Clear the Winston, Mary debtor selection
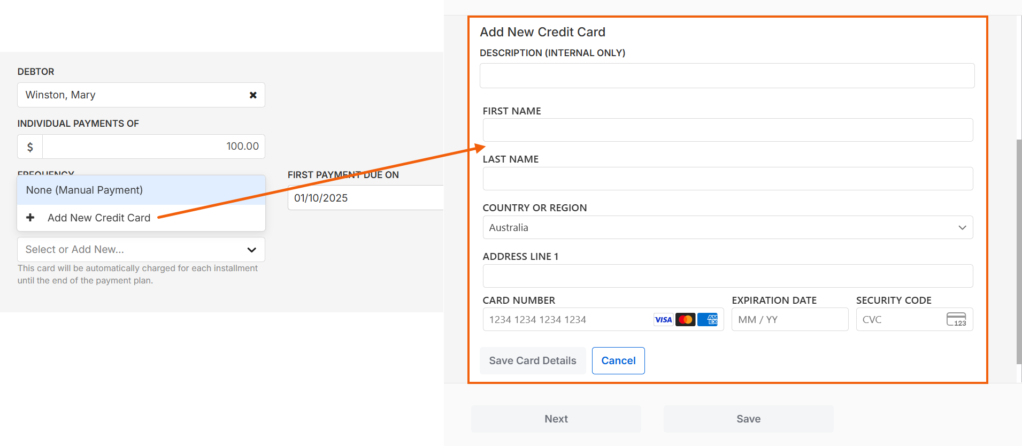Viewport: 1022px width, 446px height. pos(253,95)
